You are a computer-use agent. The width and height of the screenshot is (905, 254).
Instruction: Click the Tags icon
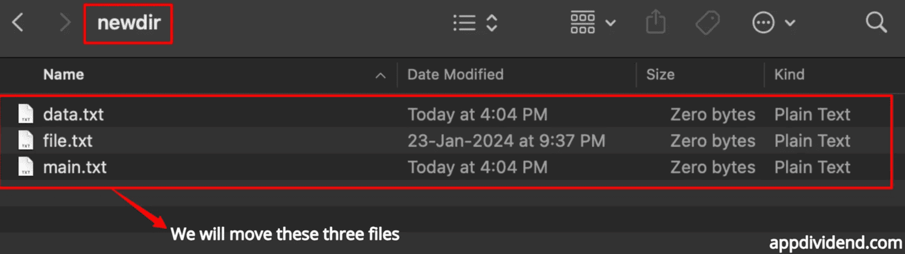[707, 23]
